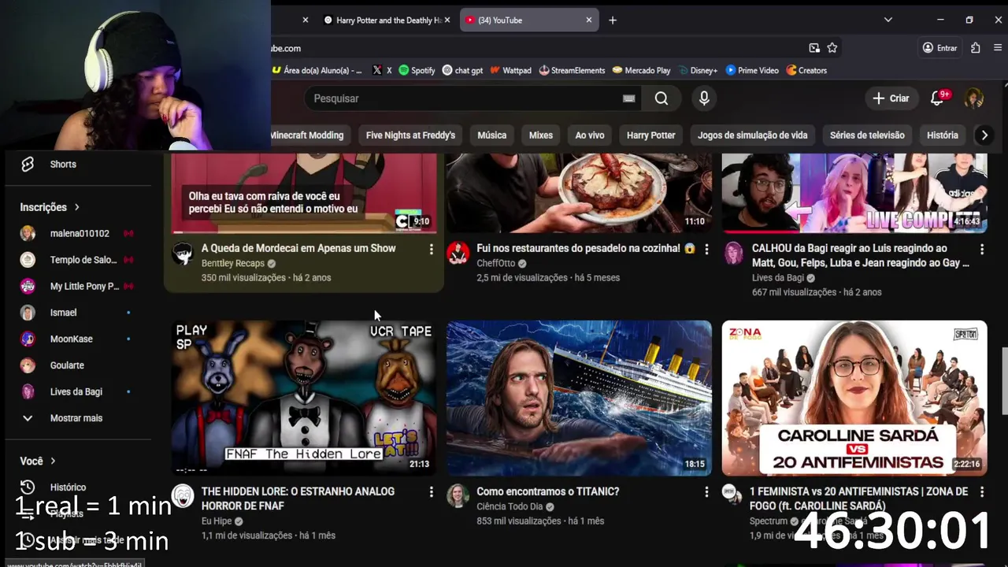Open the tab search dropdown arrow
The height and width of the screenshot is (567, 1008).
888,20
